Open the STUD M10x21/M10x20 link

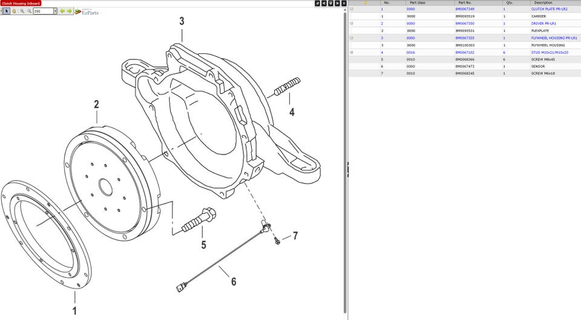pos(550,52)
